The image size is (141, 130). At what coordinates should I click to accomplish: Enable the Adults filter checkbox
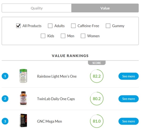pyautogui.click(x=50, y=26)
